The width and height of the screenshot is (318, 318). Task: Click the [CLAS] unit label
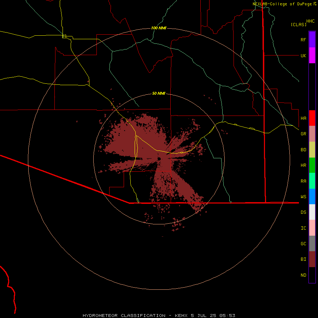tap(299, 24)
